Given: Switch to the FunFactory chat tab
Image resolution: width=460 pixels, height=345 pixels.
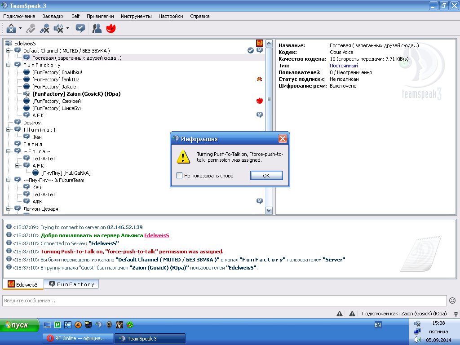Looking at the screenshot, I should pyautogui.click(x=71, y=284).
